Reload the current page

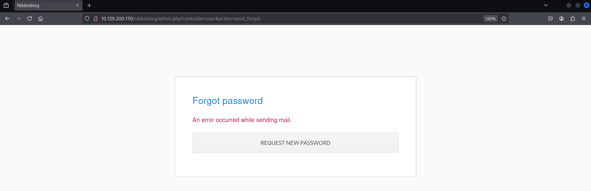(x=30, y=18)
